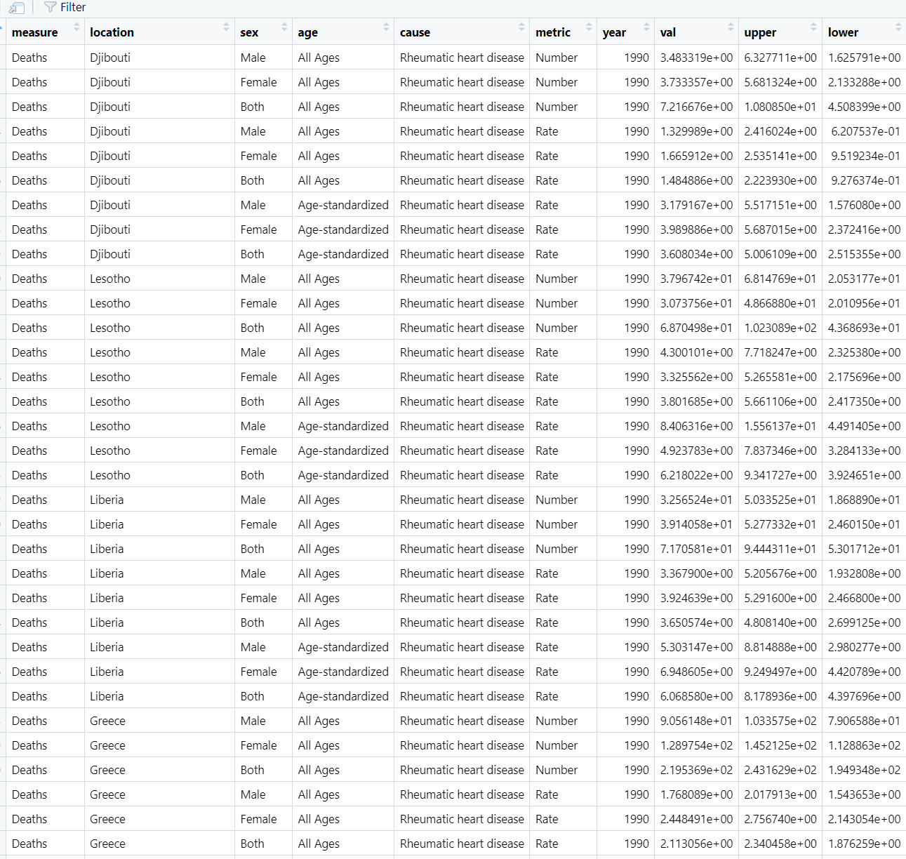Sort by age column arrows

[386, 27]
